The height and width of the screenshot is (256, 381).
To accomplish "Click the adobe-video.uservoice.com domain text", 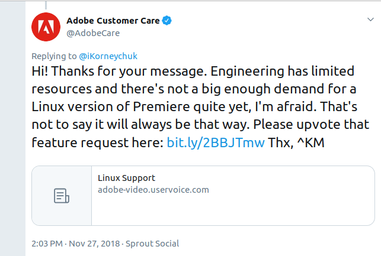I will point(153,190).
